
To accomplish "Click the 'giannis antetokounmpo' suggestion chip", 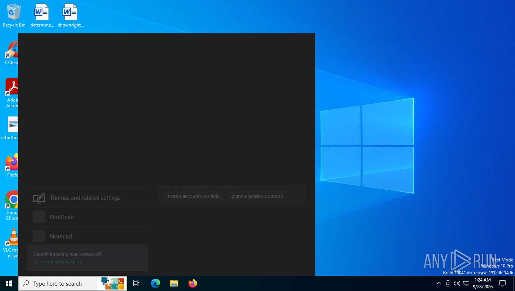I will pos(257,196).
